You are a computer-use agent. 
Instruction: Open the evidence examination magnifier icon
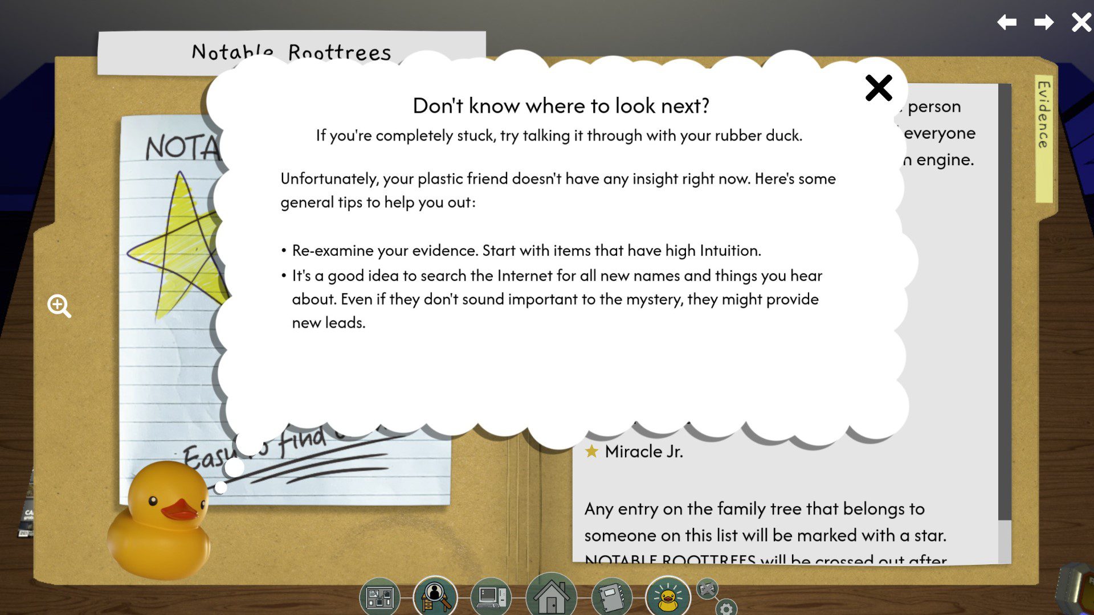click(435, 596)
